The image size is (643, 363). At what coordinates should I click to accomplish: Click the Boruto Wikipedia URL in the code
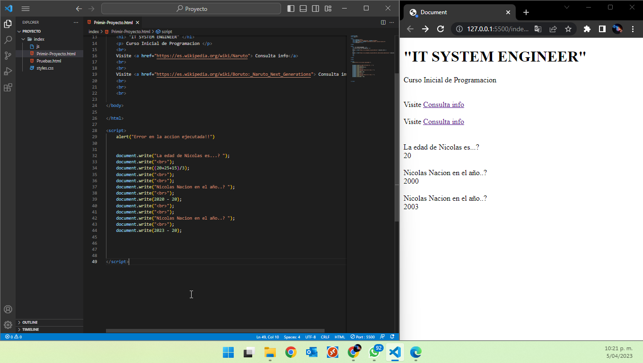[x=234, y=74]
